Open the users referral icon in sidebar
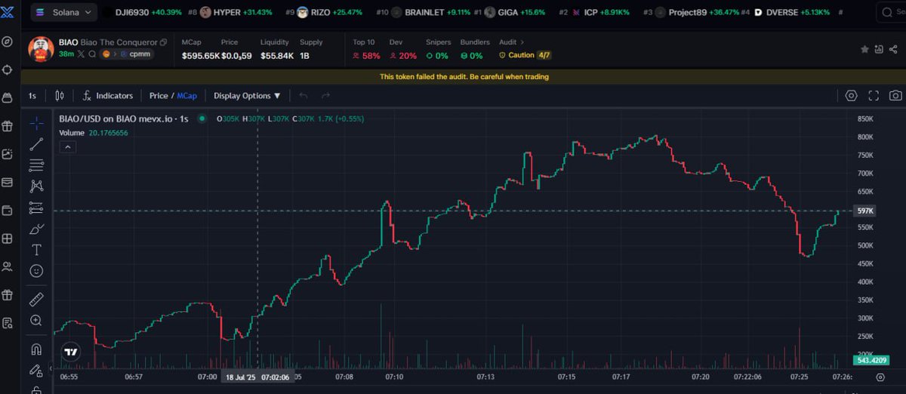Viewport: 906px width, 394px height. point(8,266)
